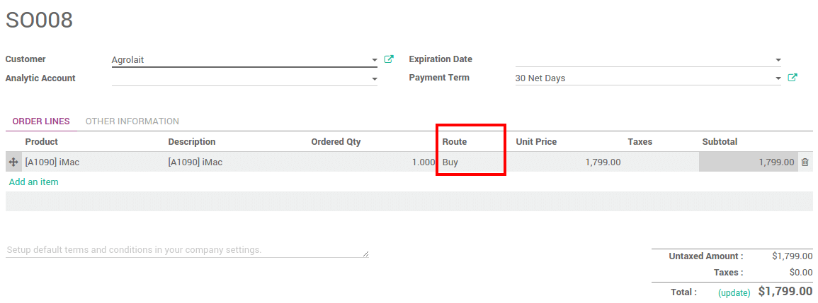Click the empty Taxes cell in order line
The width and height of the screenshot is (818, 303).
659,162
